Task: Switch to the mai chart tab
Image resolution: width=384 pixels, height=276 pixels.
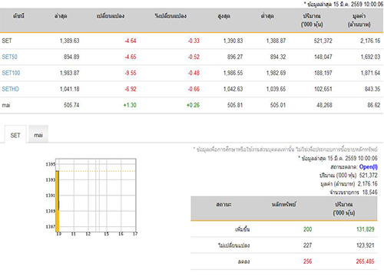Action: click(x=38, y=135)
